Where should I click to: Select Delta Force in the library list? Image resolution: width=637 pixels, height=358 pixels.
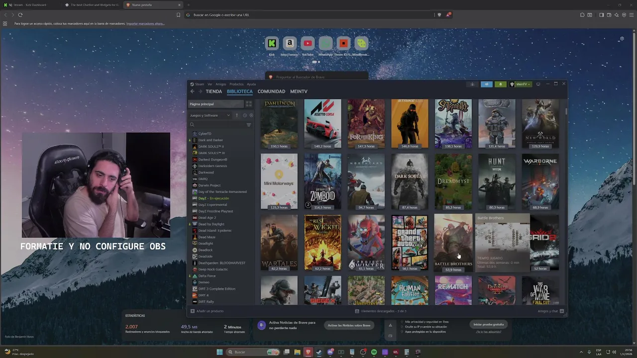pyautogui.click(x=207, y=276)
